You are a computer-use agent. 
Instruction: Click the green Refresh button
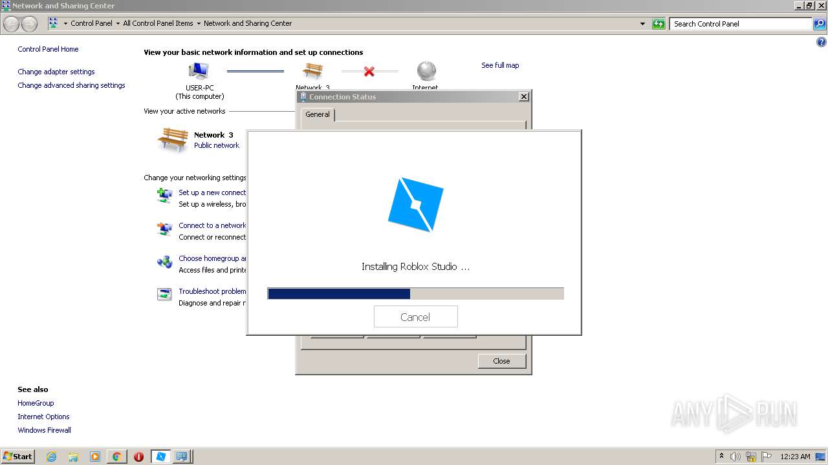(659, 24)
